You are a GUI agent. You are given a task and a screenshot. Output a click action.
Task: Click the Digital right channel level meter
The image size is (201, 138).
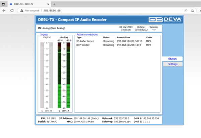point(51,75)
